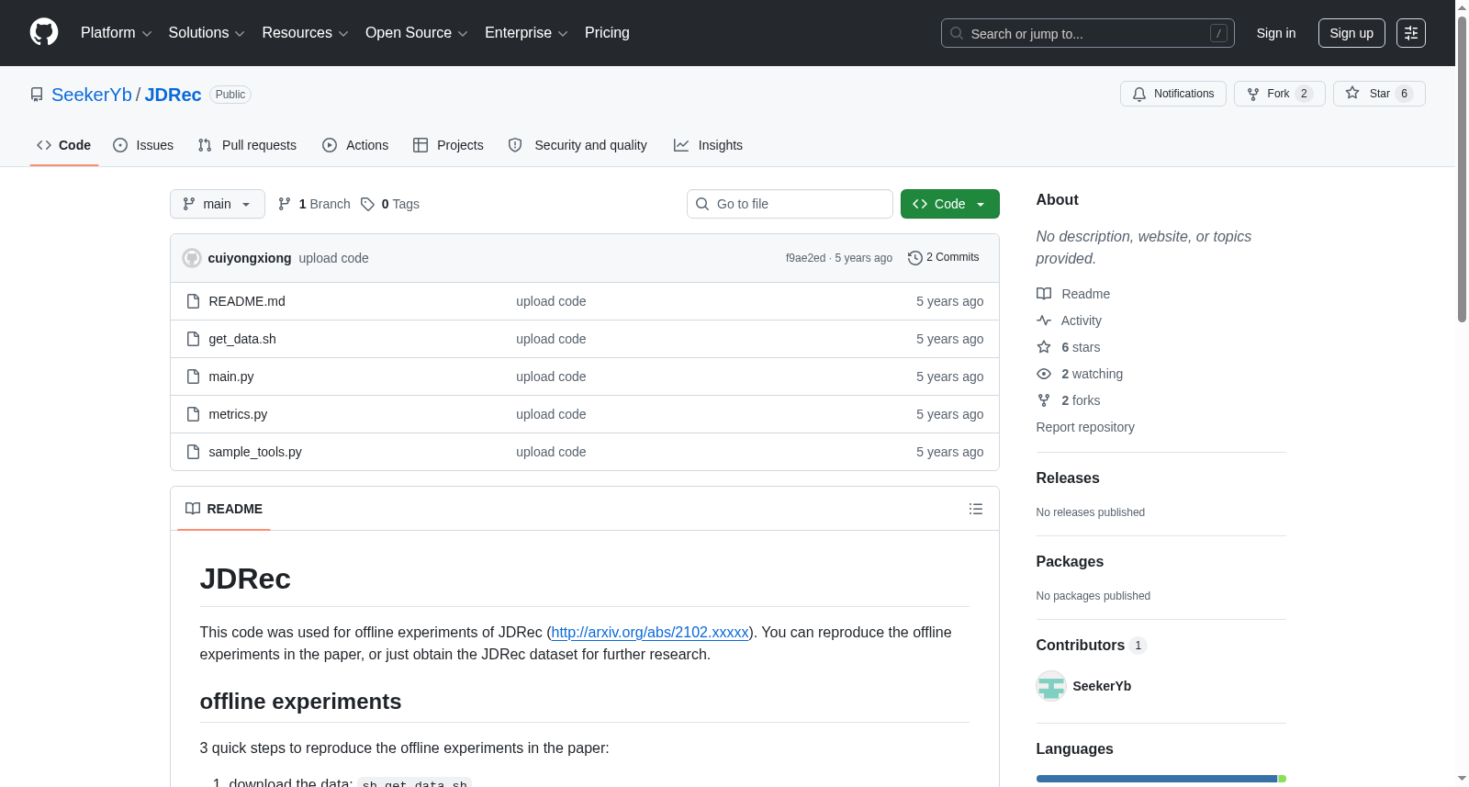The image size is (1469, 787).
Task: Open the Packages section heading link
Action: click(x=1070, y=561)
